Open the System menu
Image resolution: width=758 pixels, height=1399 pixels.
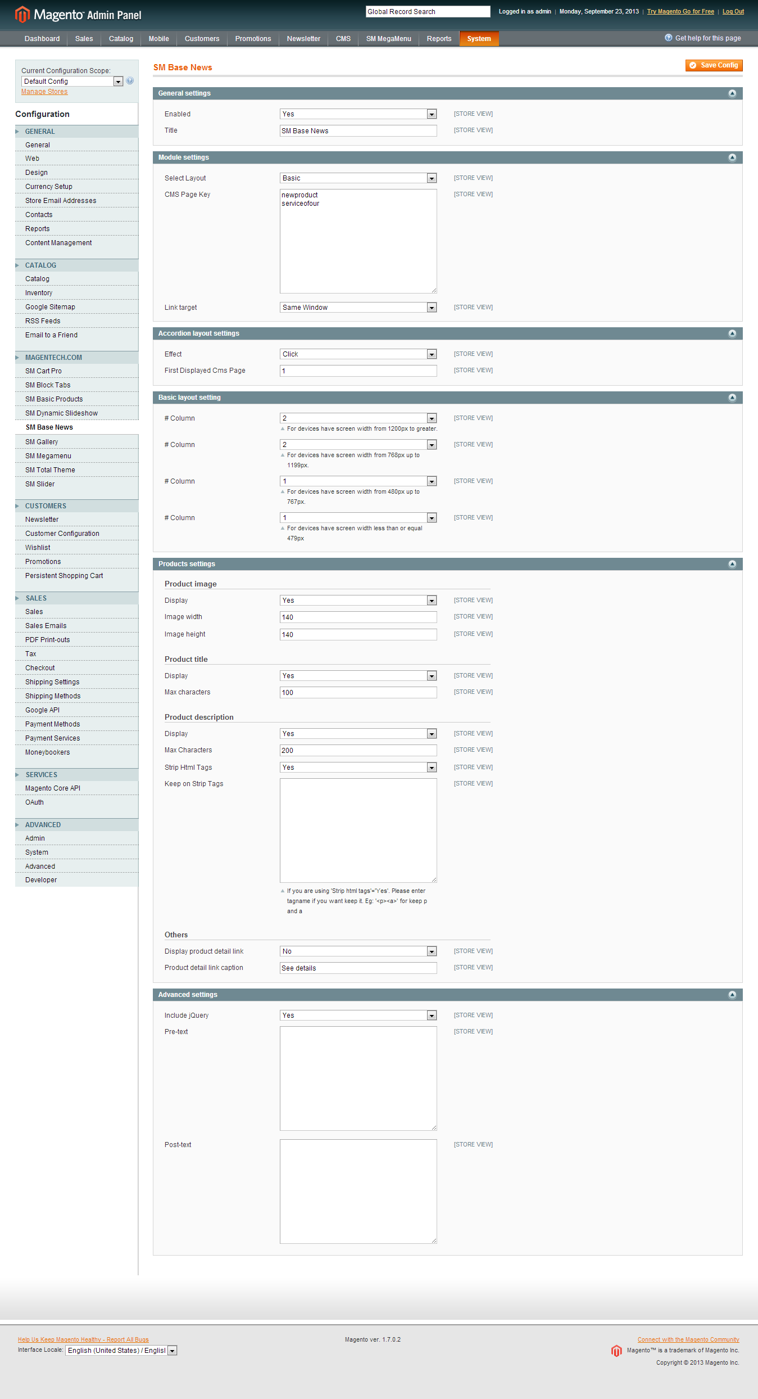(479, 39)
